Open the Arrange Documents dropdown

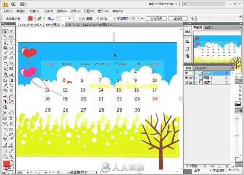coord(24,4)
